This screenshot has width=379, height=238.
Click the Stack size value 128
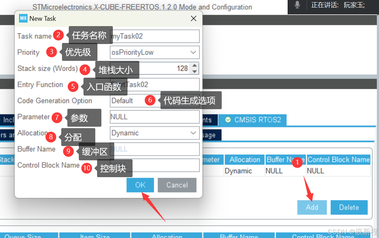pyautogui.click(x=182, y=69)
